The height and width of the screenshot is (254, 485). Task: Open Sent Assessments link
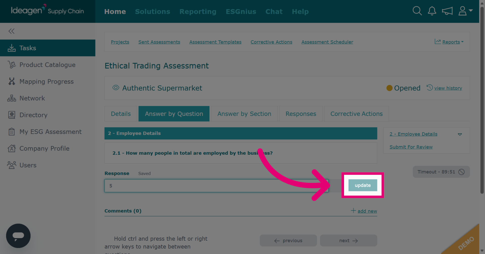159,42
